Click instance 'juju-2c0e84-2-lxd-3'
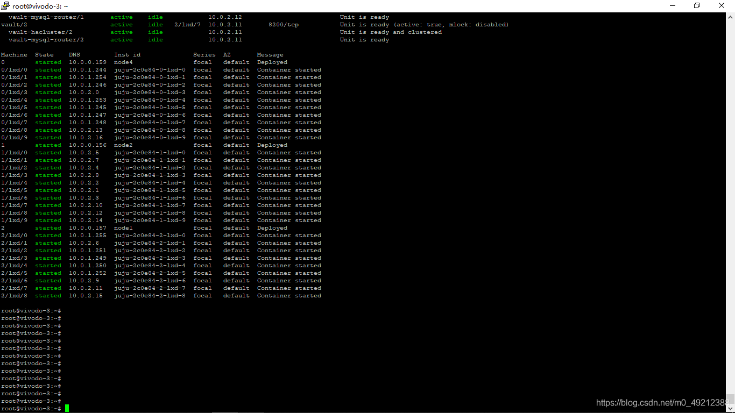Screen dimensions: 735x413 150,258
